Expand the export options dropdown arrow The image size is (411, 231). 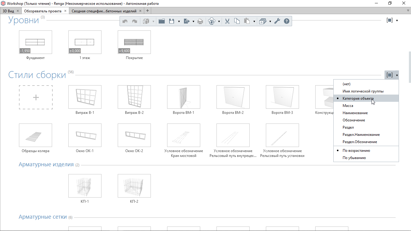193,22
